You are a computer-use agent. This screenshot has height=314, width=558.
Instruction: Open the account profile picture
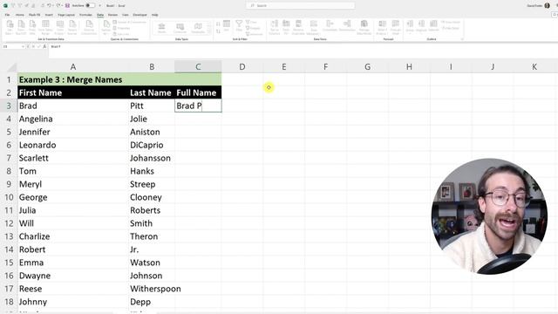[x=547, y=6]
